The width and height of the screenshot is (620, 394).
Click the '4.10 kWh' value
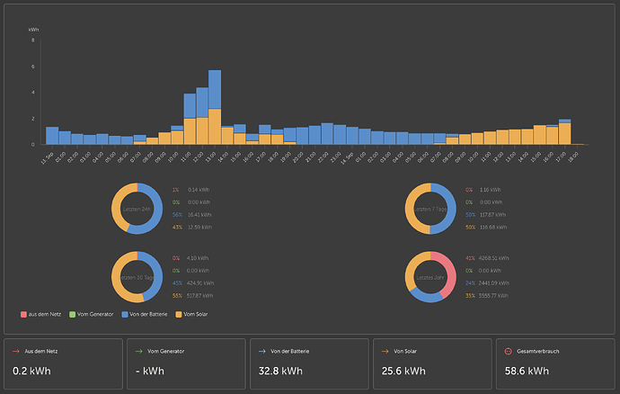198,258
